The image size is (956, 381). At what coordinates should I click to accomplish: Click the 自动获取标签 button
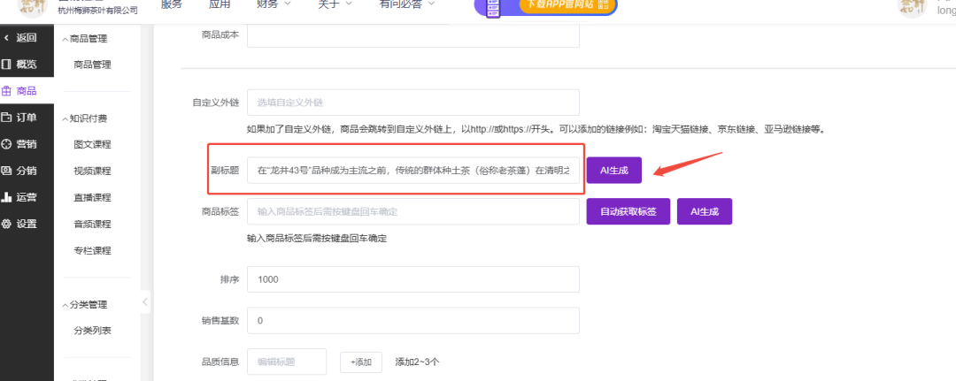click(x=628, y=212)
